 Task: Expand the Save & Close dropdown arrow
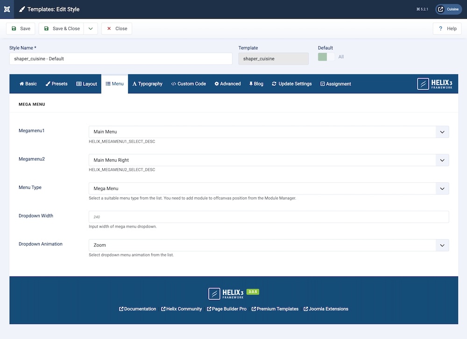tap(91, 28)
